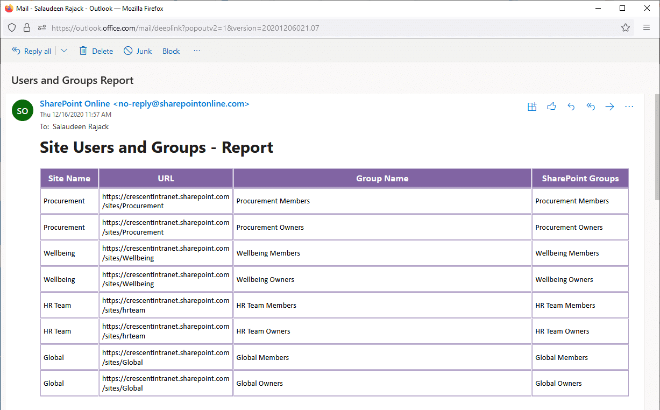660x410 pixels.
Task: Select the Global Owners group name cell
Action: pos(382,383)
